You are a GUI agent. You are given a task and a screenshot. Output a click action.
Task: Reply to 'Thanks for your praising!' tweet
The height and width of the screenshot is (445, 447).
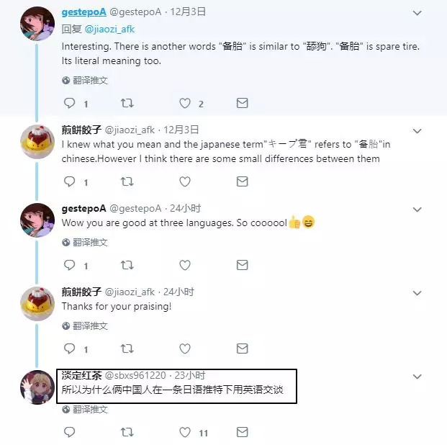point(69,349)
